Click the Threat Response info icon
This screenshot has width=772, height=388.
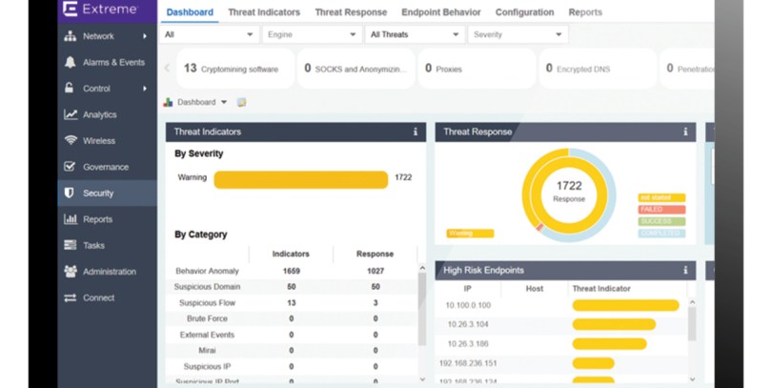685,132
